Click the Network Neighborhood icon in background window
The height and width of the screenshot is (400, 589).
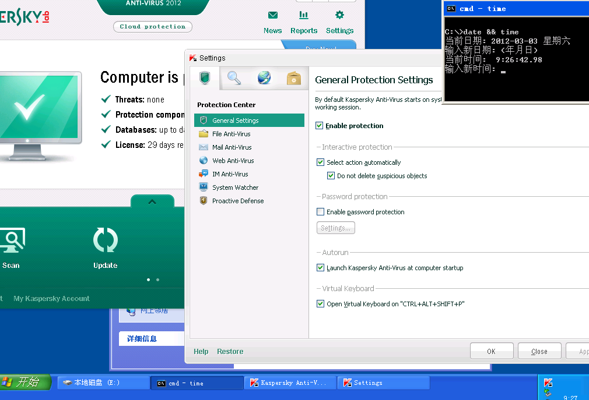tap(131, 311)
